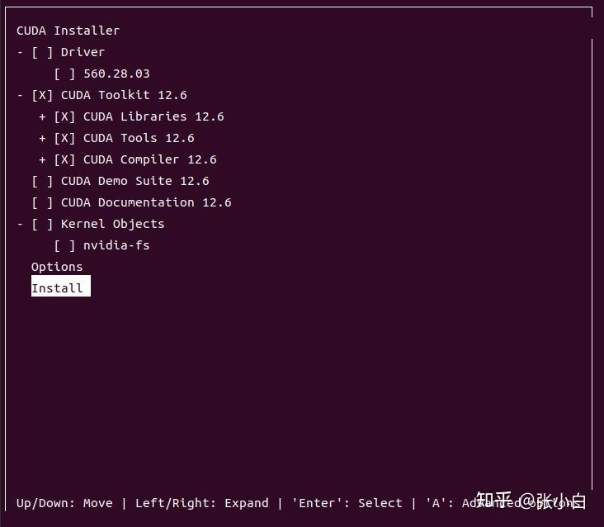604x527 pixels.
Task: Collapse the CUDA Toolkit 12.6 node
Action: click(x=20, y=95)
